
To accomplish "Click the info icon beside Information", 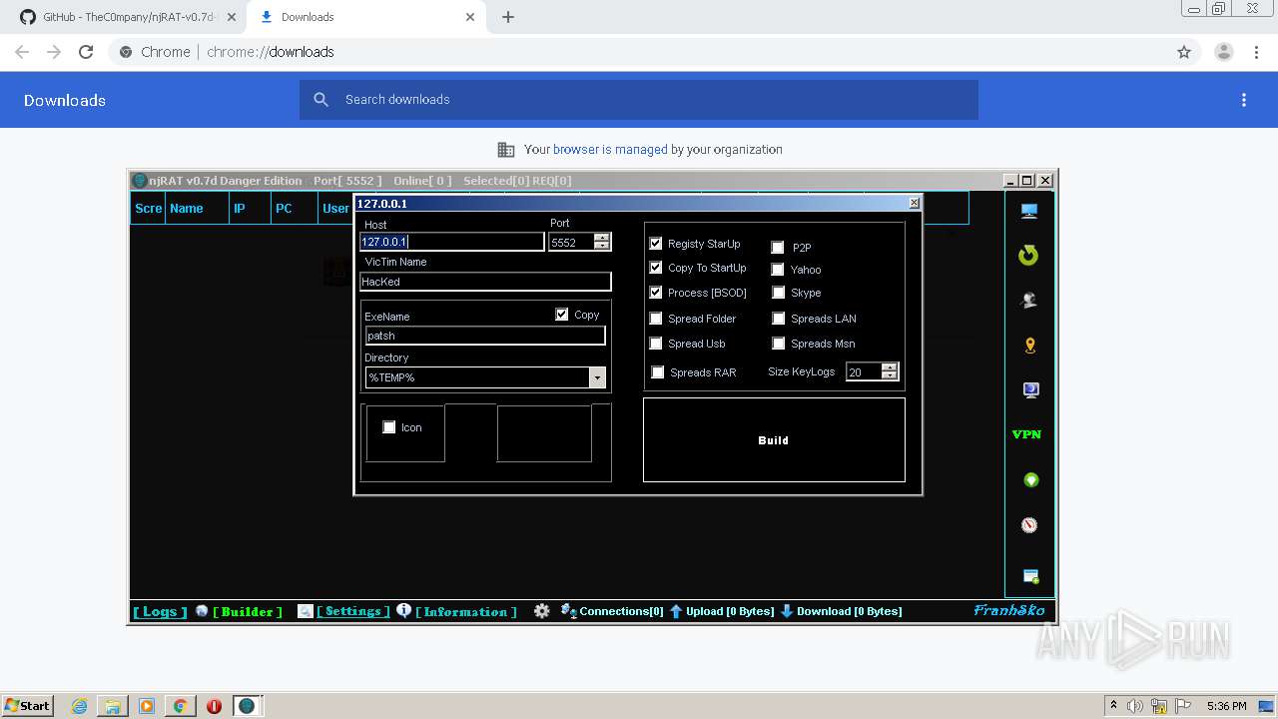I will click(x=403, y=610).
